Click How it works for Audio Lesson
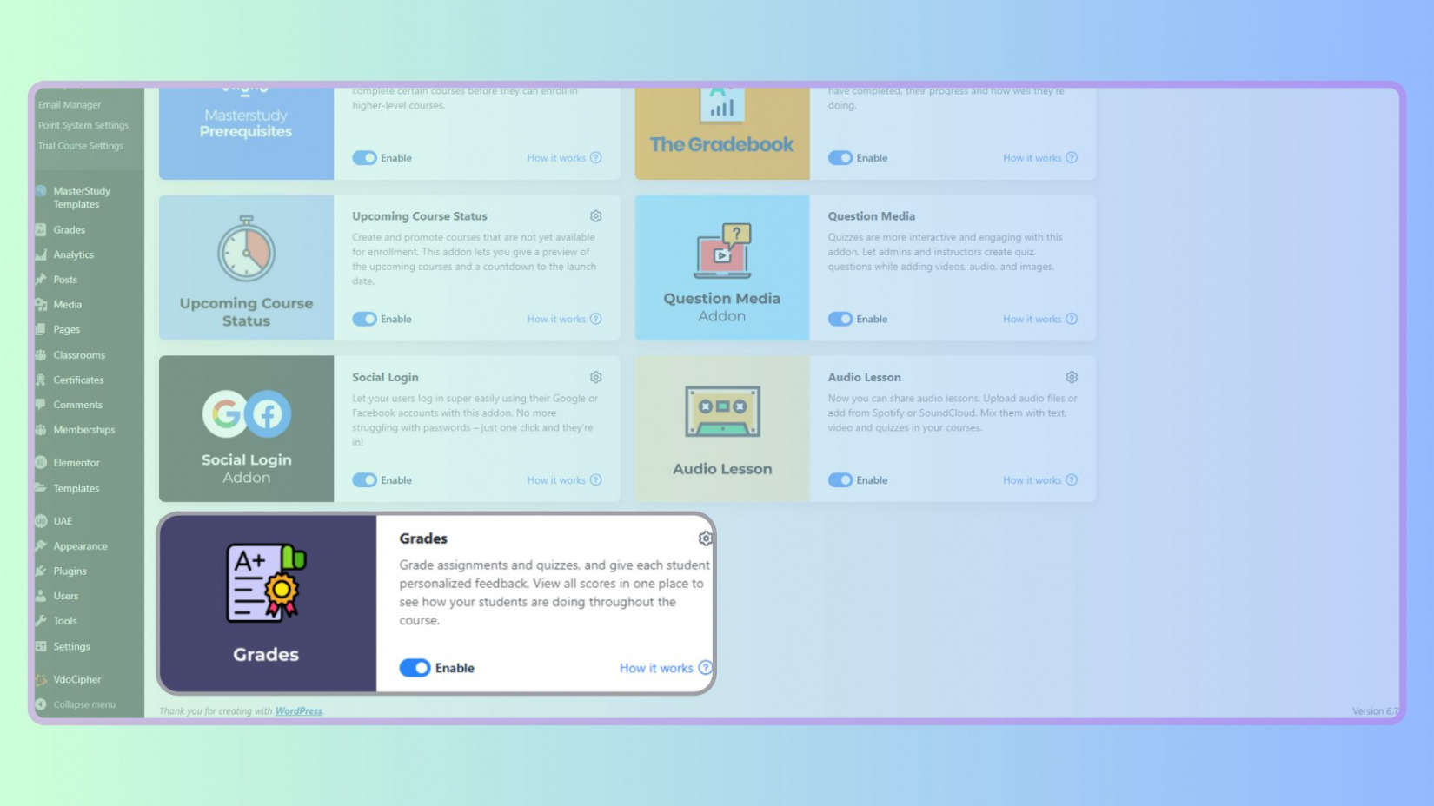 pyautogui.click(x=1032, y=480)
